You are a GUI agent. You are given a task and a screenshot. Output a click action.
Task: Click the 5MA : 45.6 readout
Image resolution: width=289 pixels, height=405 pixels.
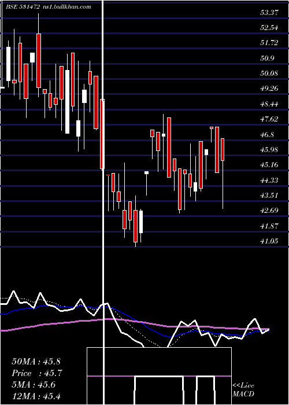click(x=34, y=385)
